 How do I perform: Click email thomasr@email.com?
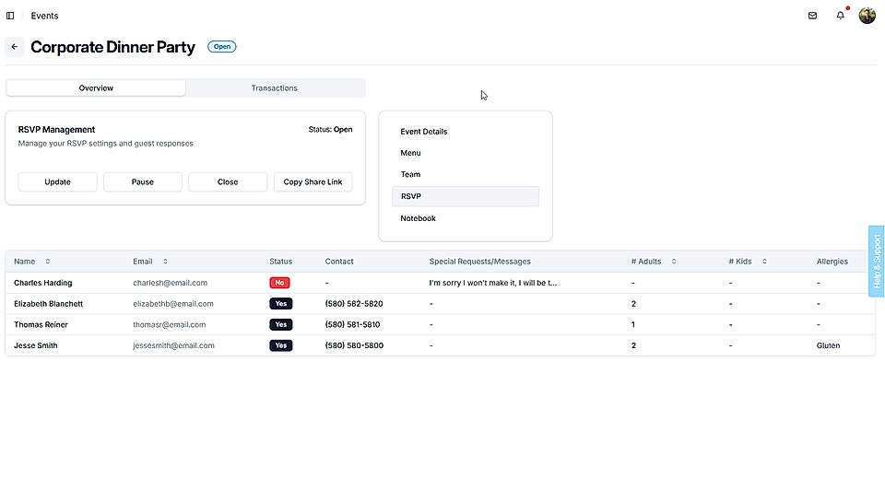[x=170, y=325]
